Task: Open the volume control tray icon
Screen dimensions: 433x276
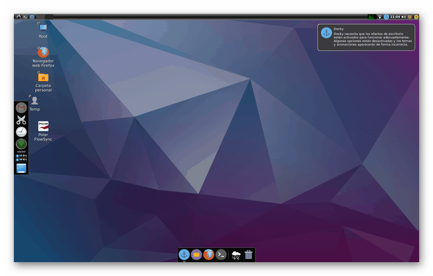Action: pos(404,17)
